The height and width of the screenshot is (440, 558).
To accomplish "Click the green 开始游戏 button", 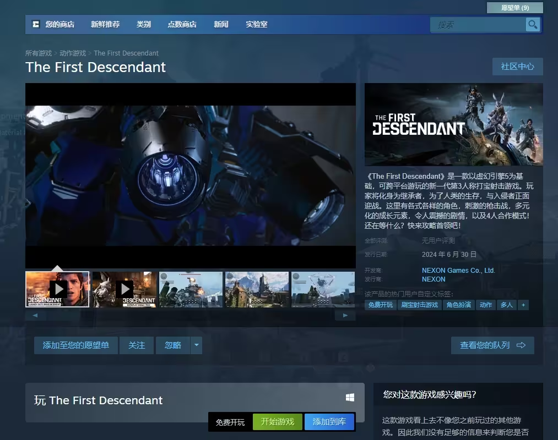I will pos(278,422).
